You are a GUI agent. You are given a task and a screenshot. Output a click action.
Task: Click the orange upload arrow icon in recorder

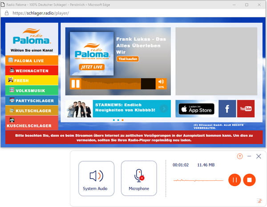[x=240, y=156]
